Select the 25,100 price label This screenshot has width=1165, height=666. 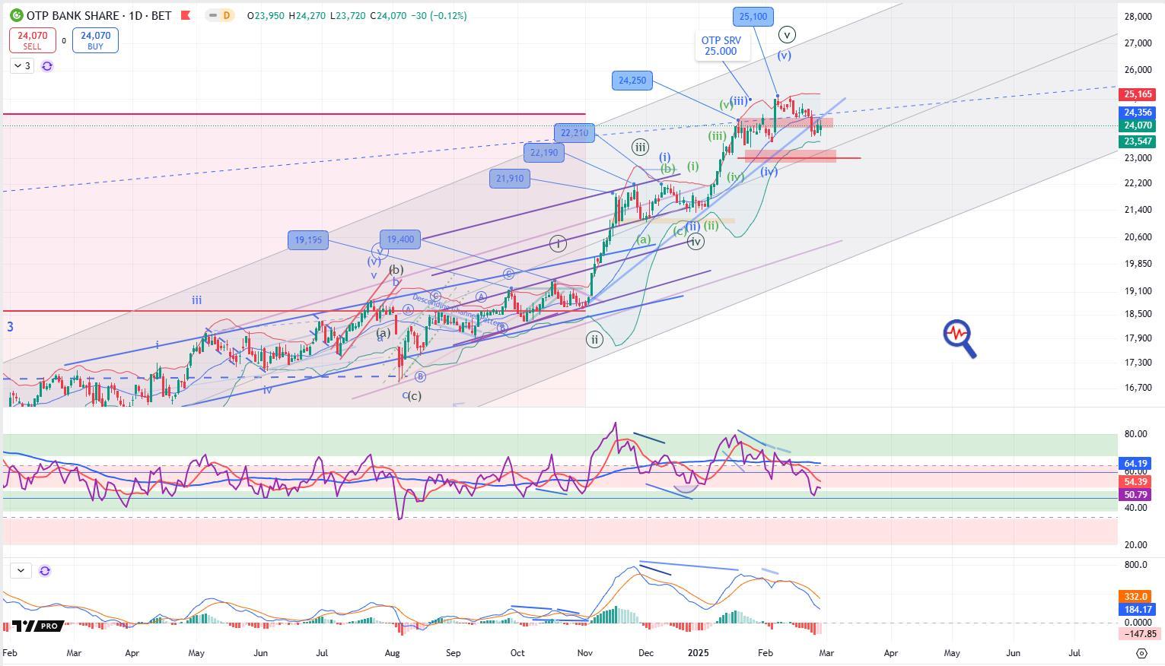[753, 16]
